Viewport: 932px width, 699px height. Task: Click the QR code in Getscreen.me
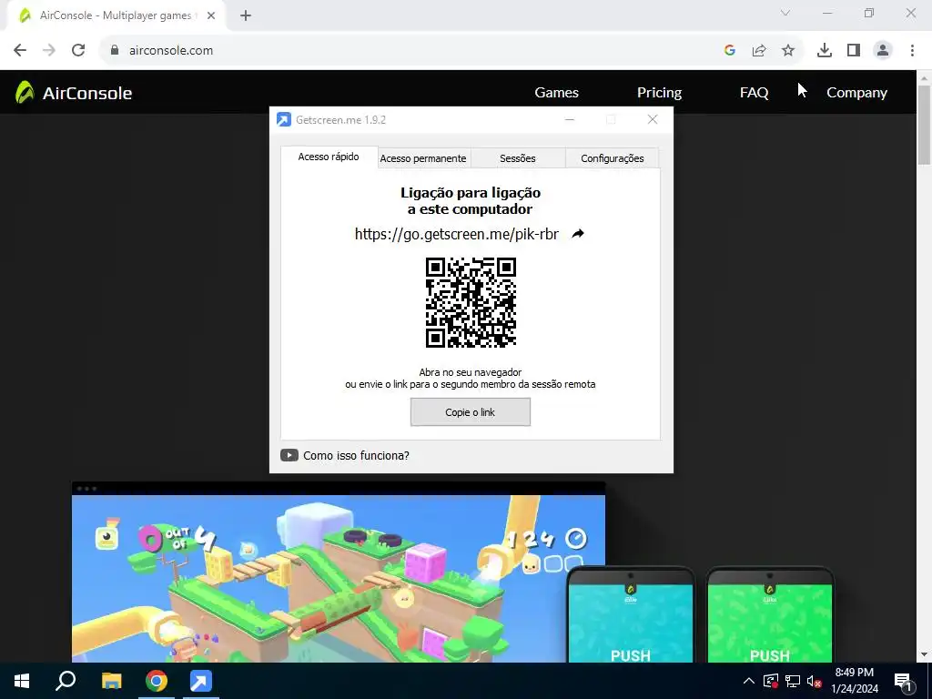(471, 302)
